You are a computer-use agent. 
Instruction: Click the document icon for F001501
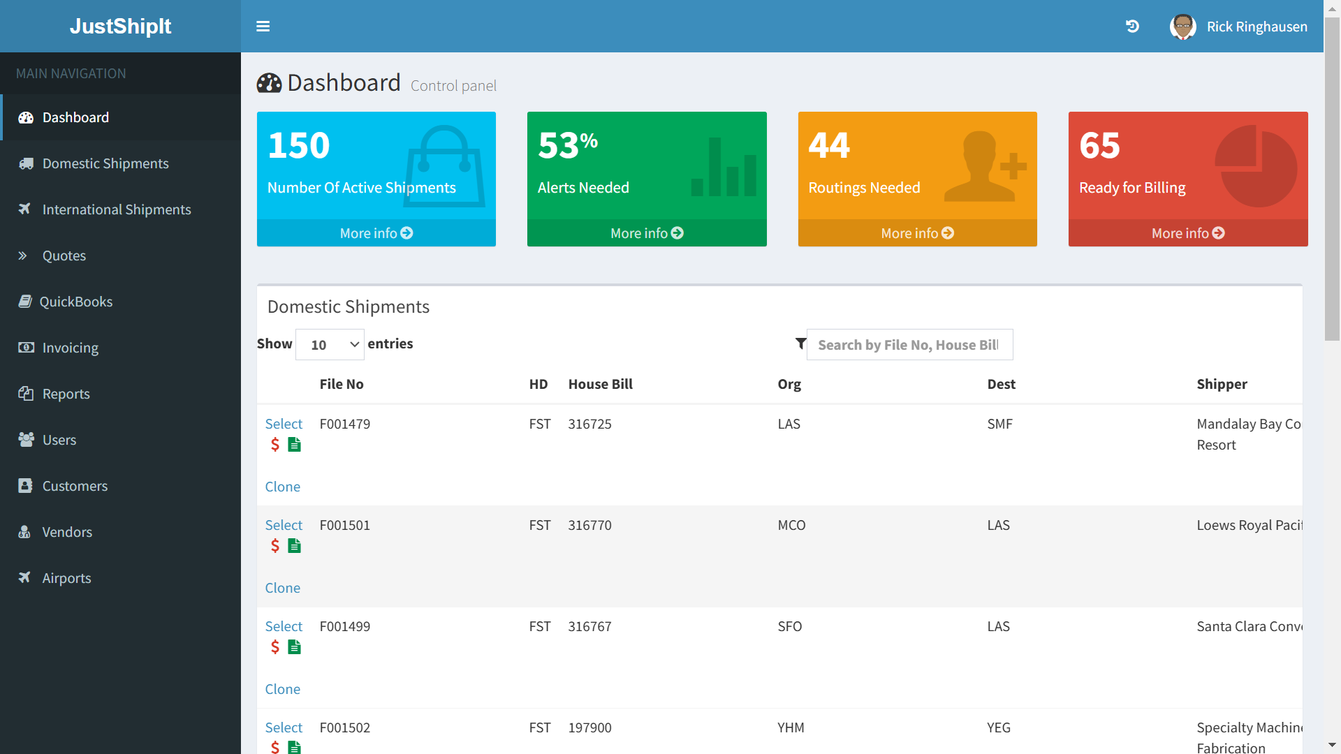click(x=295, y=546)
